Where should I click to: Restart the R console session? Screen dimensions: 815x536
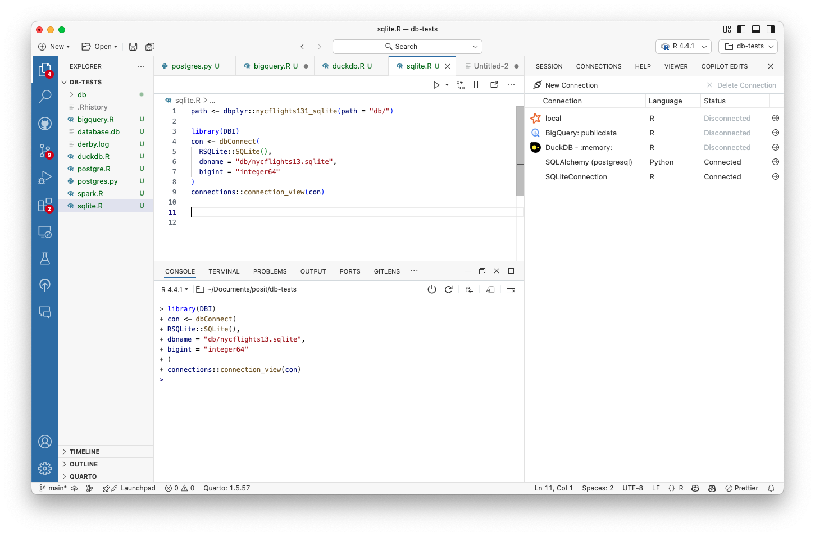pyautogui.click(x=448, y=289)
